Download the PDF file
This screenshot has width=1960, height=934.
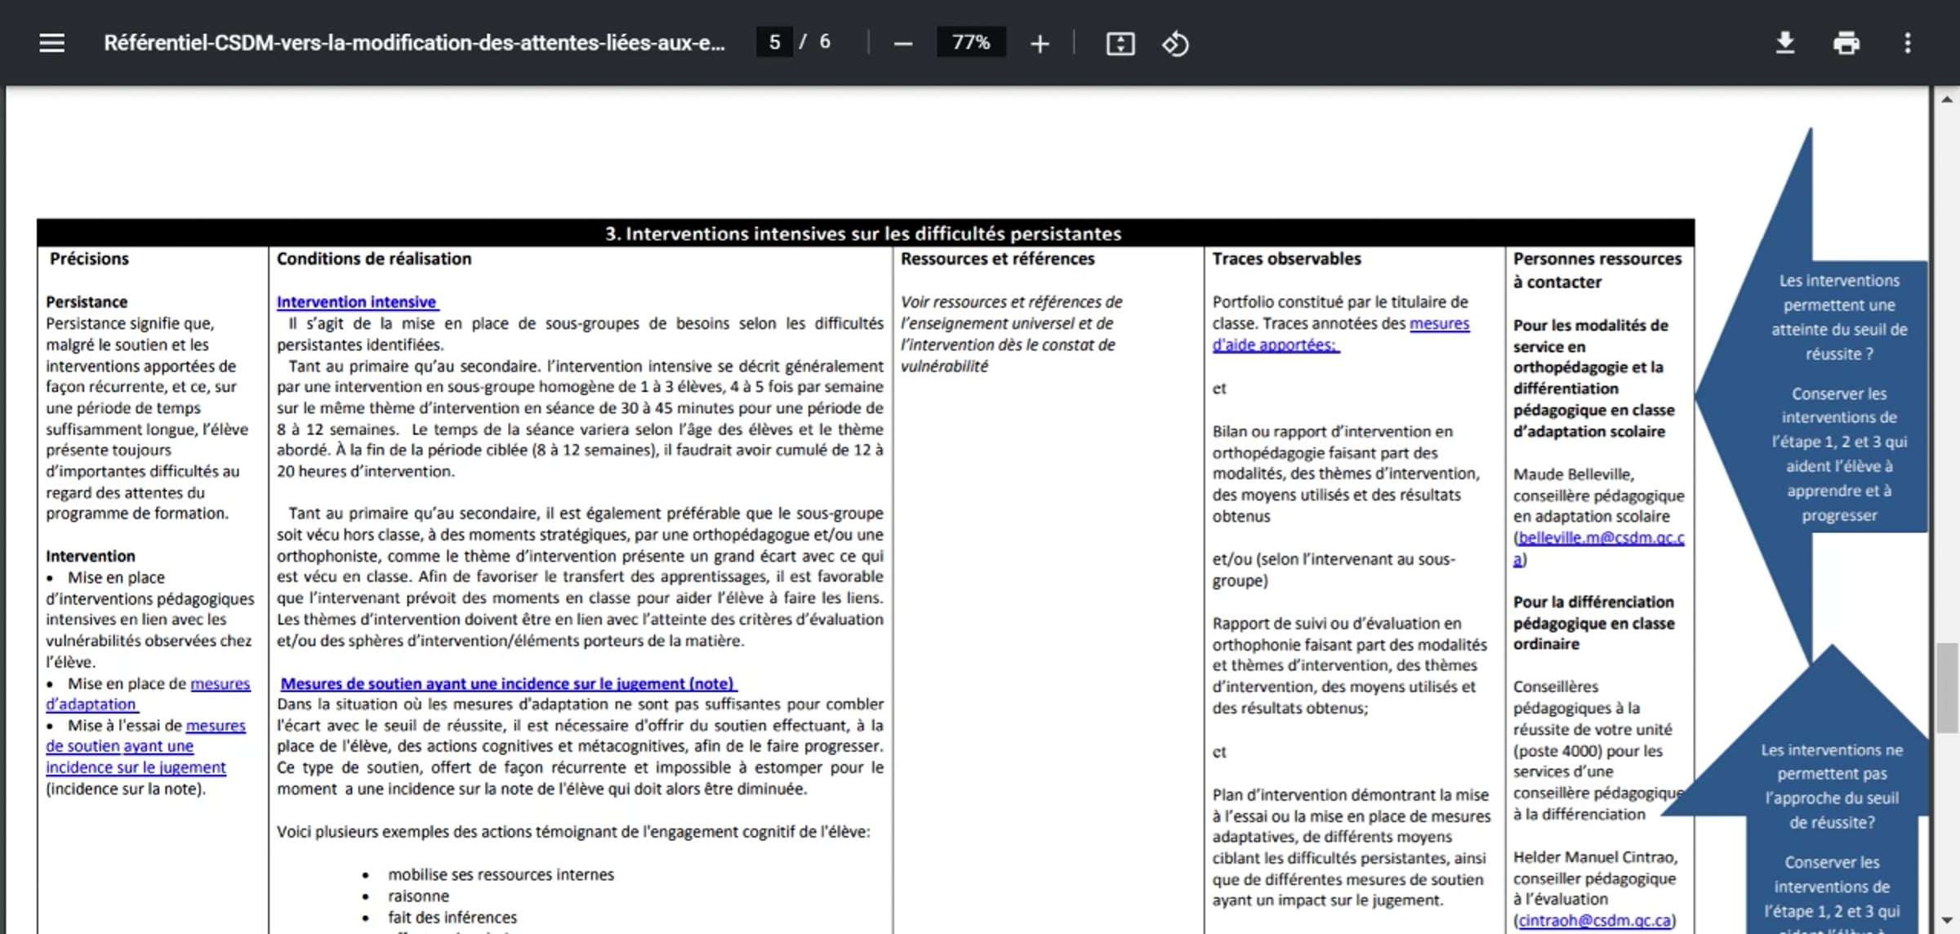click(x=1785, y=42)
